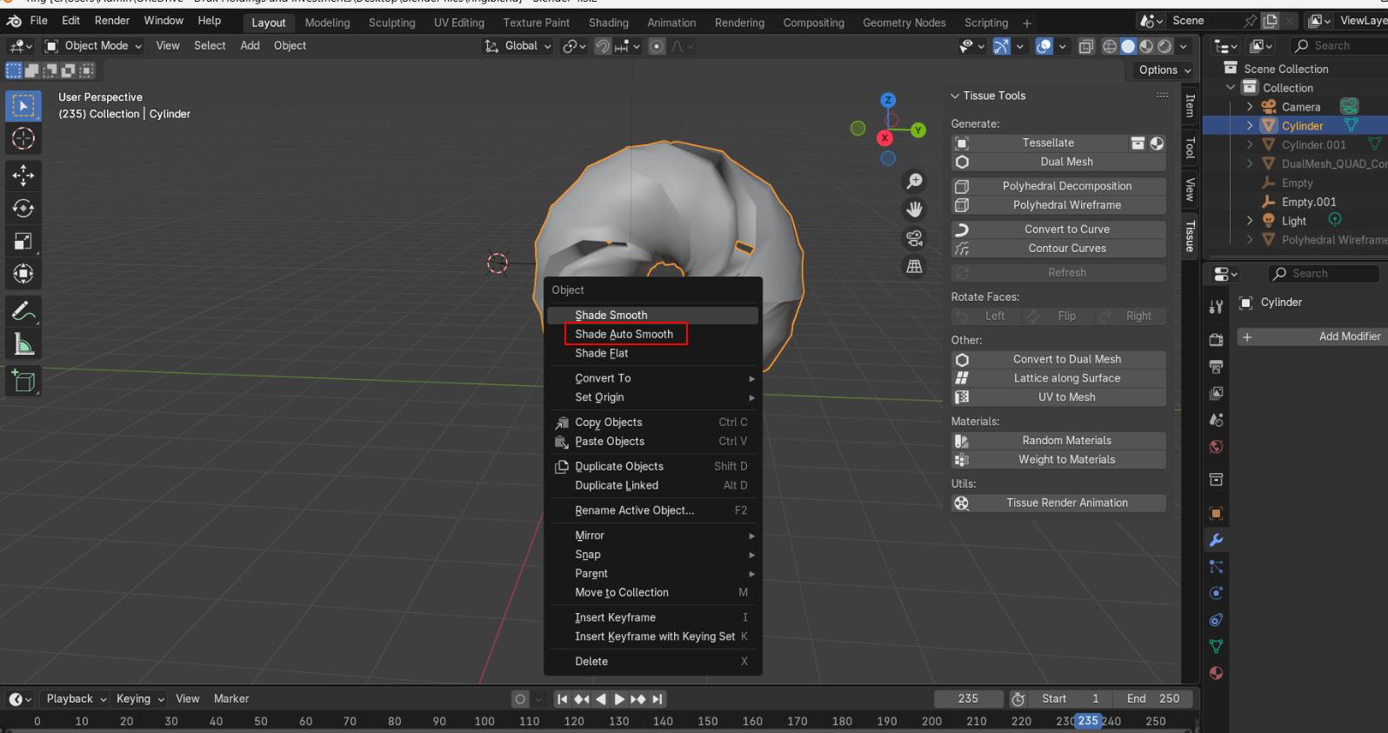Click the Tessellate button

(1039, 143)
